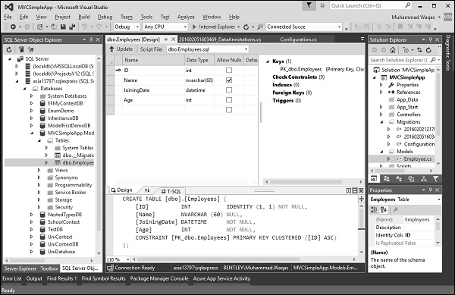The height and width of the screenshot is (295, 455).
Task: Enable Allow Nulls for JoiningDate
Action: pos(229,90)
